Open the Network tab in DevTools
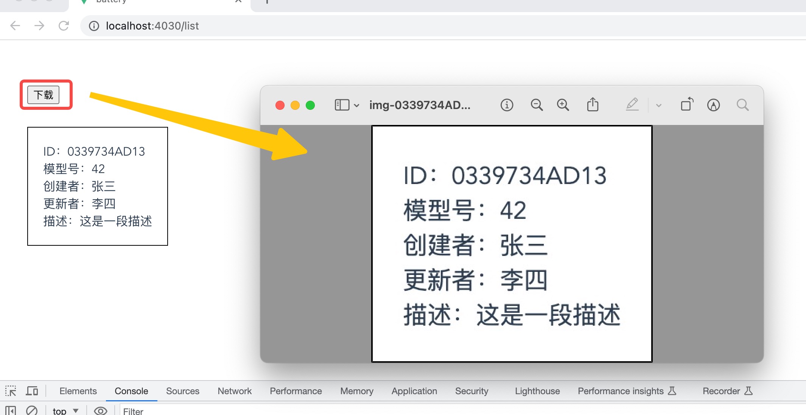Viewport: 806px width, 415px height. [235, 391]
